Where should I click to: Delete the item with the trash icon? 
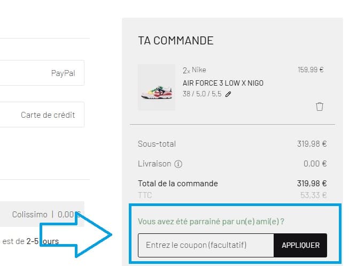(320, 107)
